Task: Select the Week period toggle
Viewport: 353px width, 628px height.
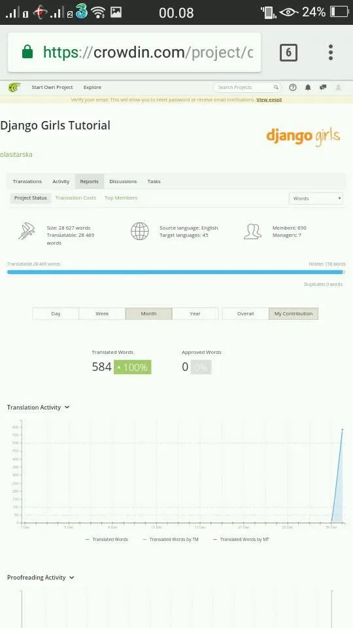Action: click(102, 313)
